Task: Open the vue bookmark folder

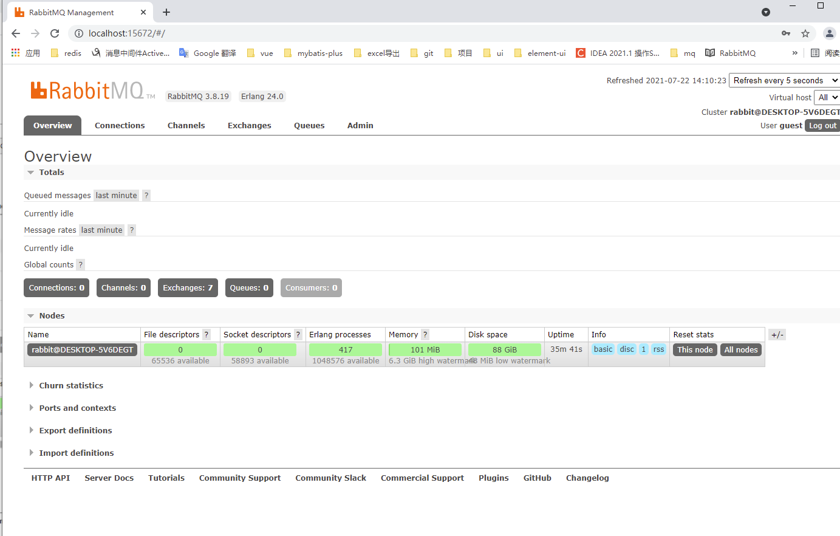Action: pos(260,53)
